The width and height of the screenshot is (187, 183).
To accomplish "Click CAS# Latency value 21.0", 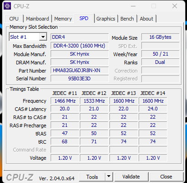I will coord(94,109).
